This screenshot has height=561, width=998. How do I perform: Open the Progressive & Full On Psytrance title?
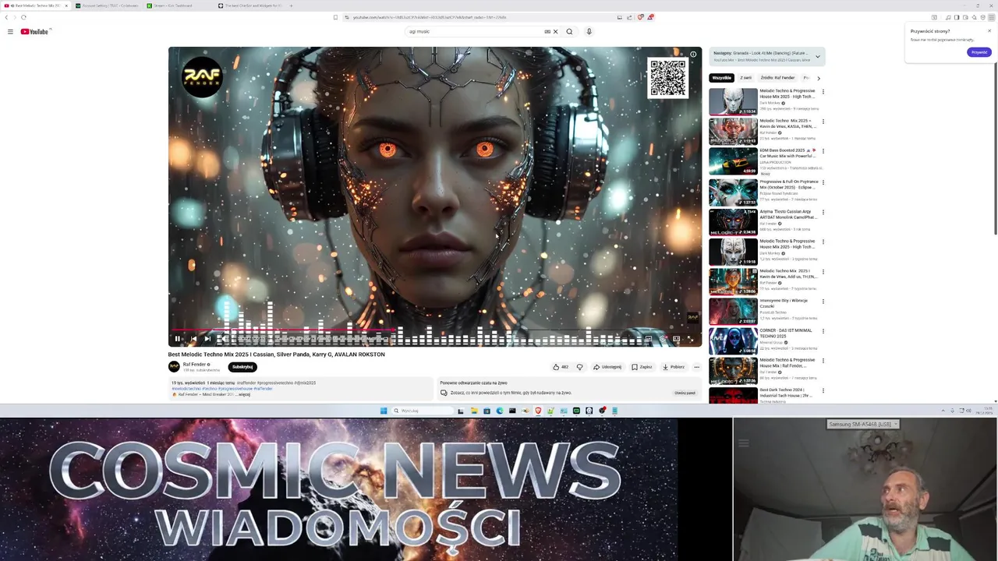(x=788, y=185)
